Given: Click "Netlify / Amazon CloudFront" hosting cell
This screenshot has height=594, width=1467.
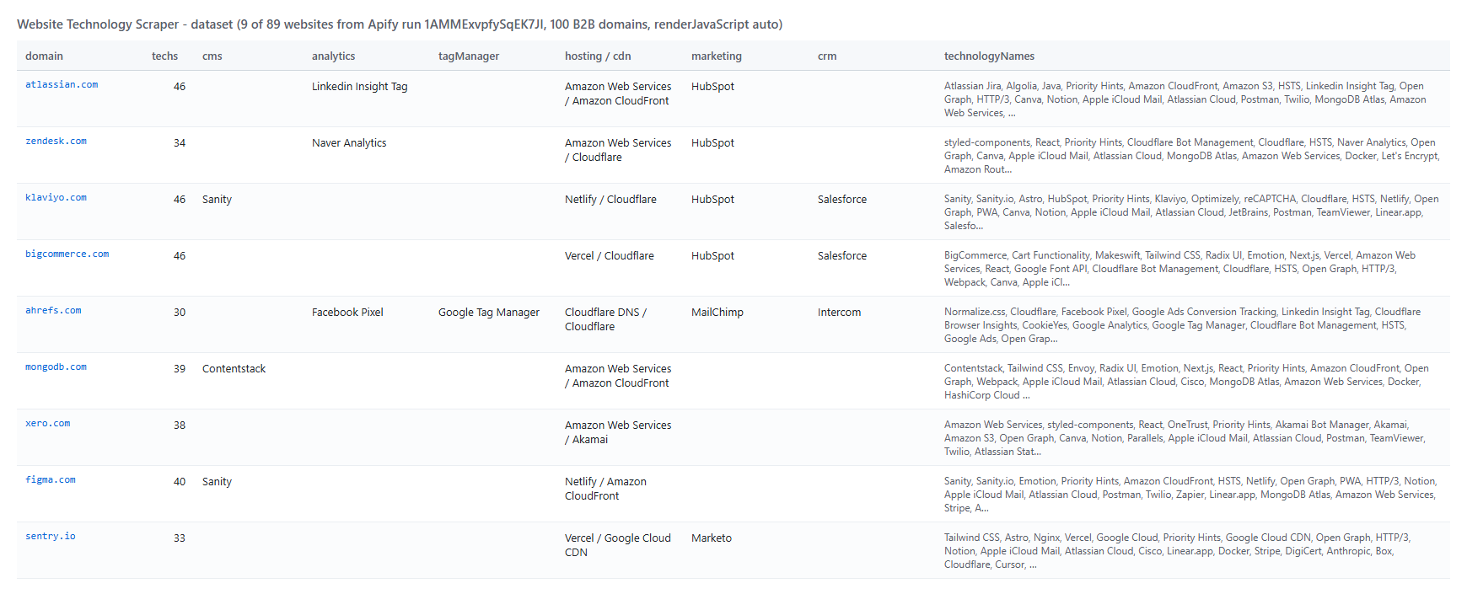Looking at the screenshot, I should [605, 489].
